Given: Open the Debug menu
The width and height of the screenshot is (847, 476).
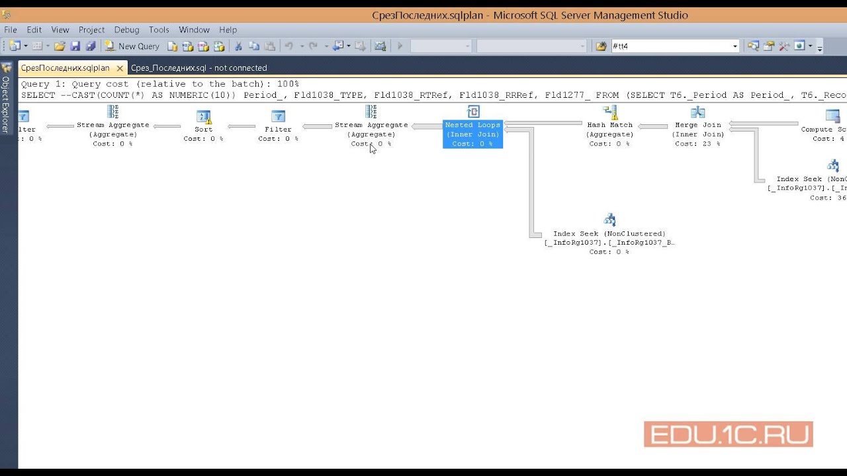Looking at the screenshot, I should point(126,30).
